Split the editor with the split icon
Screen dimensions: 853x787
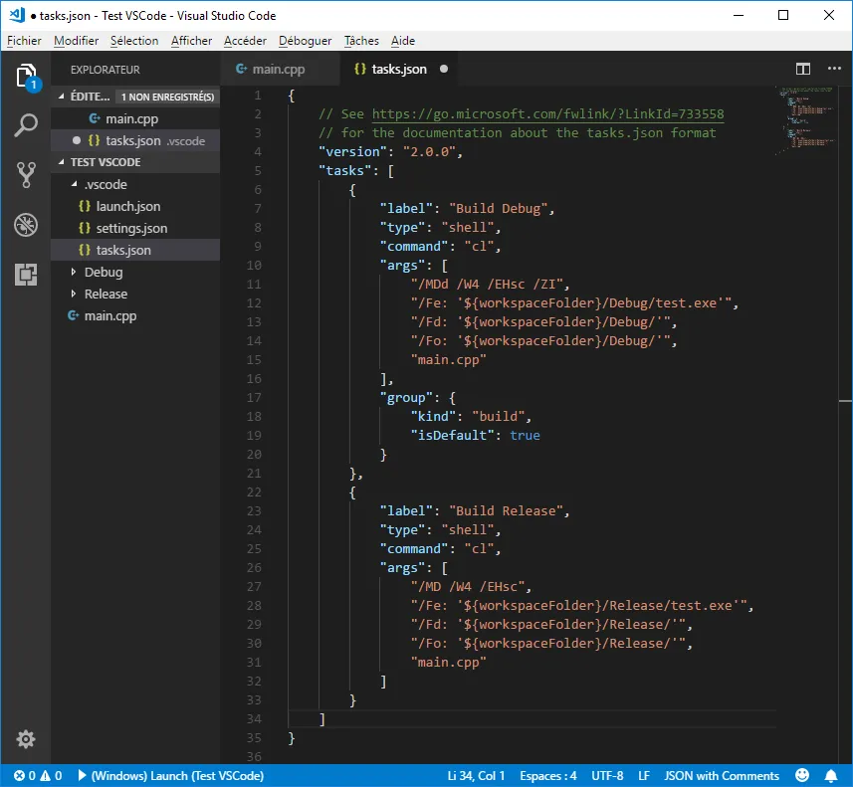(x=803, y=69)
